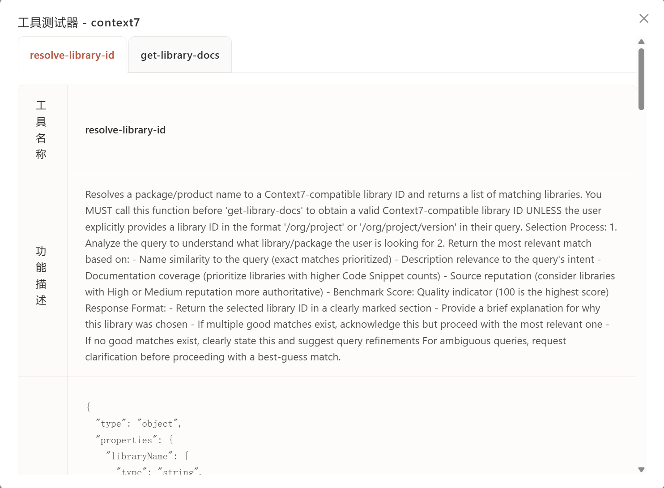The width and height of the screenshot is (664, 488).
Task: Click the scrollbar down arrow
Action: pyautogui.click(x=641, y=470)
